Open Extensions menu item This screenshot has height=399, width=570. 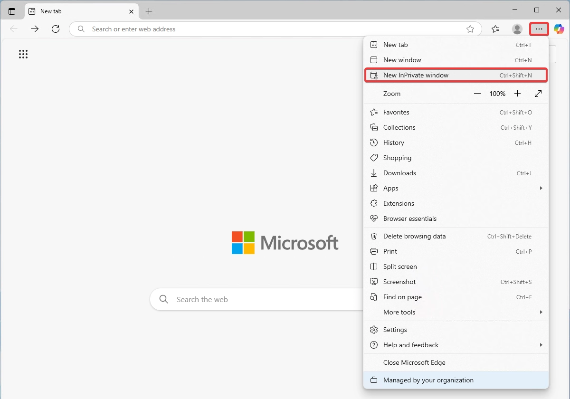pos(456,203)
